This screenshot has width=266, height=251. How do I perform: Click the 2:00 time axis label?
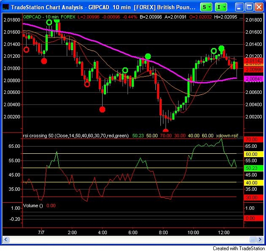pos(72,232)
